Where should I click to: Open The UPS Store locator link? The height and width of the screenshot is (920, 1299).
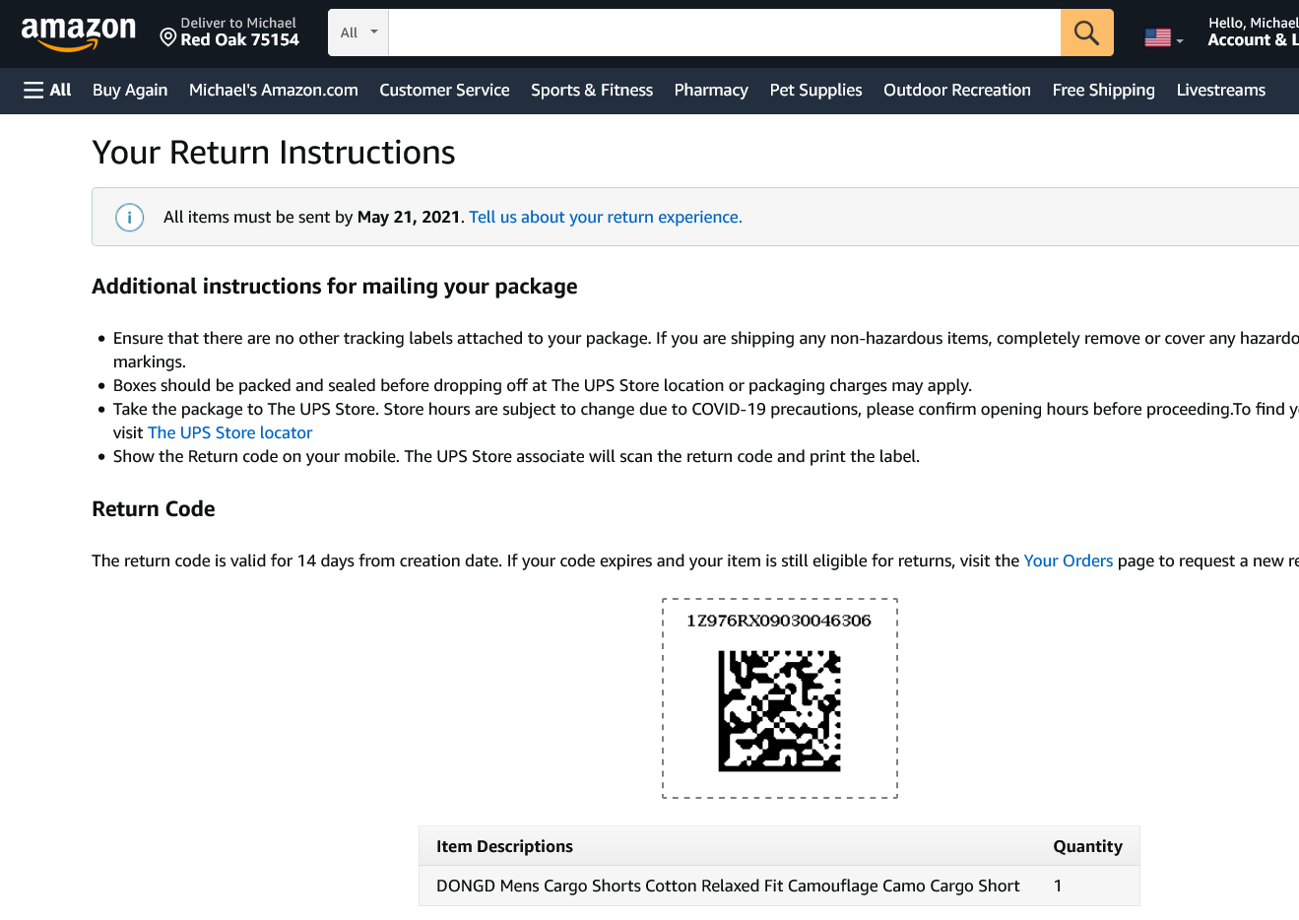(x=229, y=433)
